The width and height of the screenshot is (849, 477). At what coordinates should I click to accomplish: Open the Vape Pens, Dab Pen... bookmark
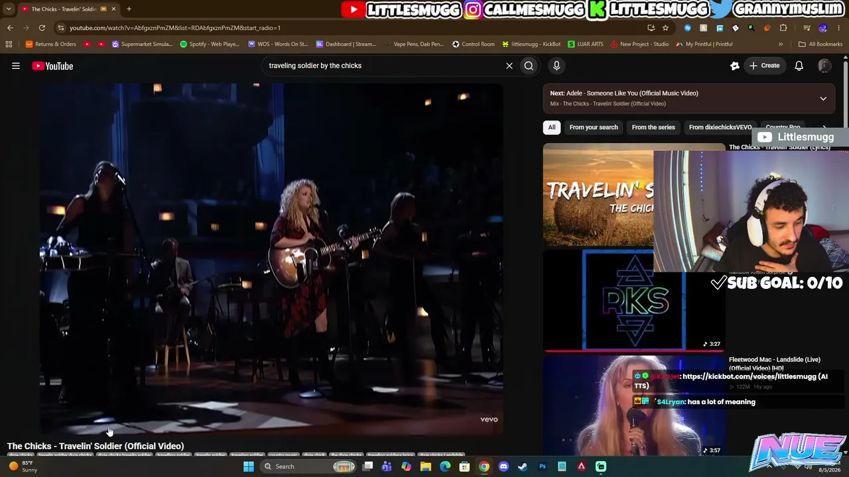pyautogui.click(x=415, y=44)
